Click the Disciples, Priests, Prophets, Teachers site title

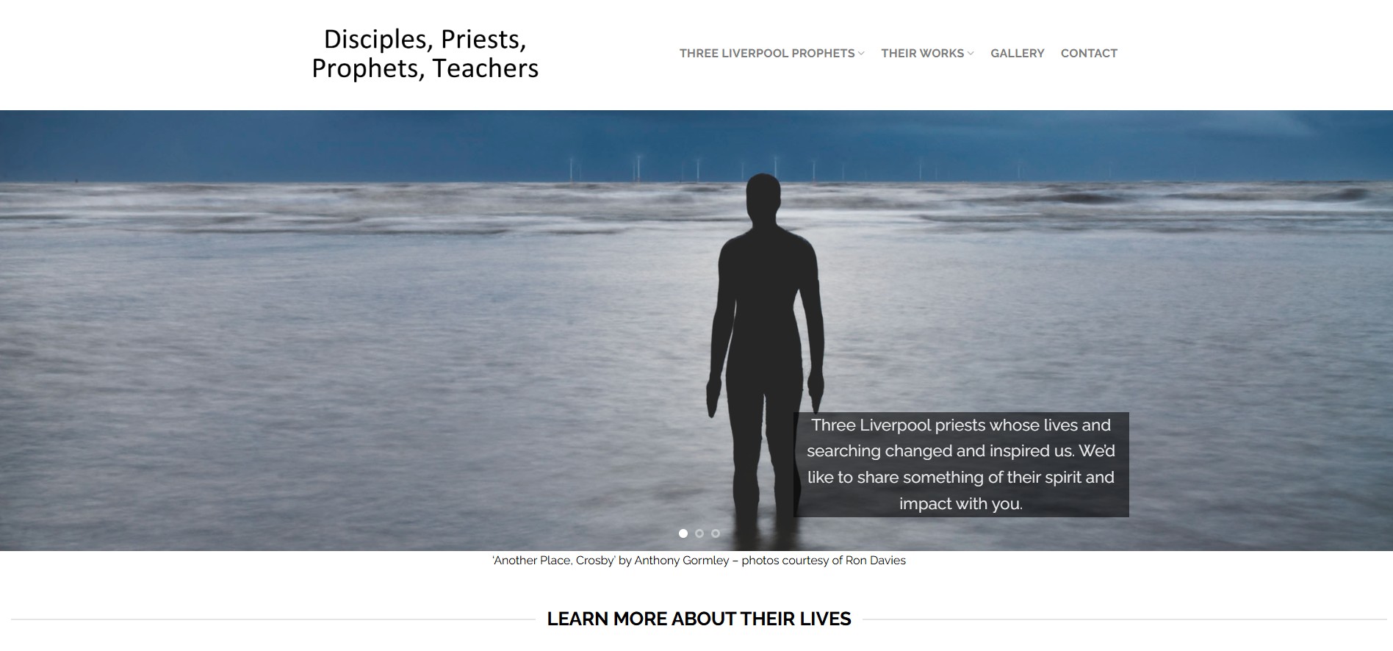425,54
